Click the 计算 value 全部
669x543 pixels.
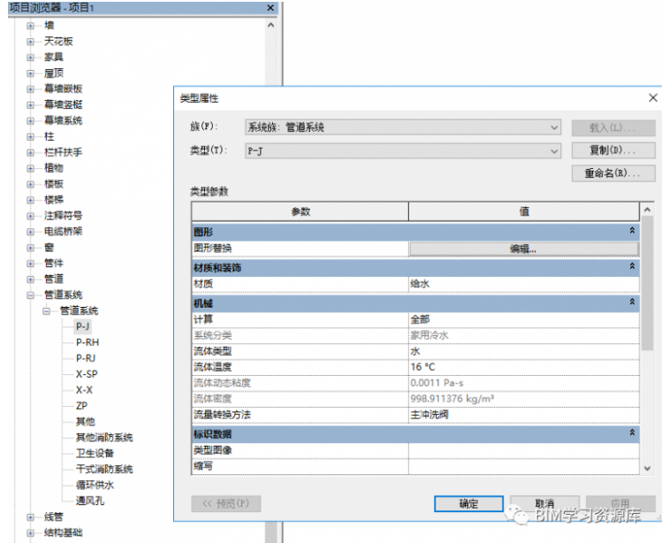[x=523, y=319]
